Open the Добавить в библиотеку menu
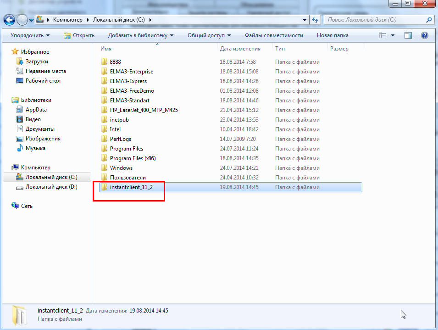This screenshot has height=330, width=438. pyautogui.click(x=141, y=35)
